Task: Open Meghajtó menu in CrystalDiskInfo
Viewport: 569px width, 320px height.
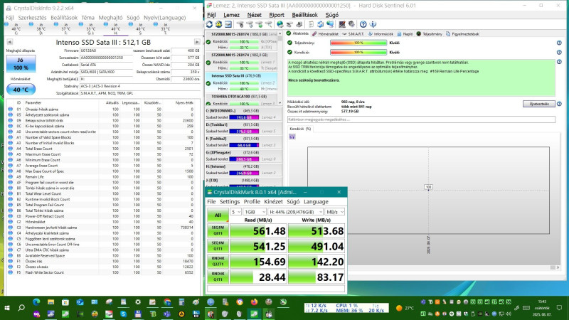Action: tap(110, 17)
